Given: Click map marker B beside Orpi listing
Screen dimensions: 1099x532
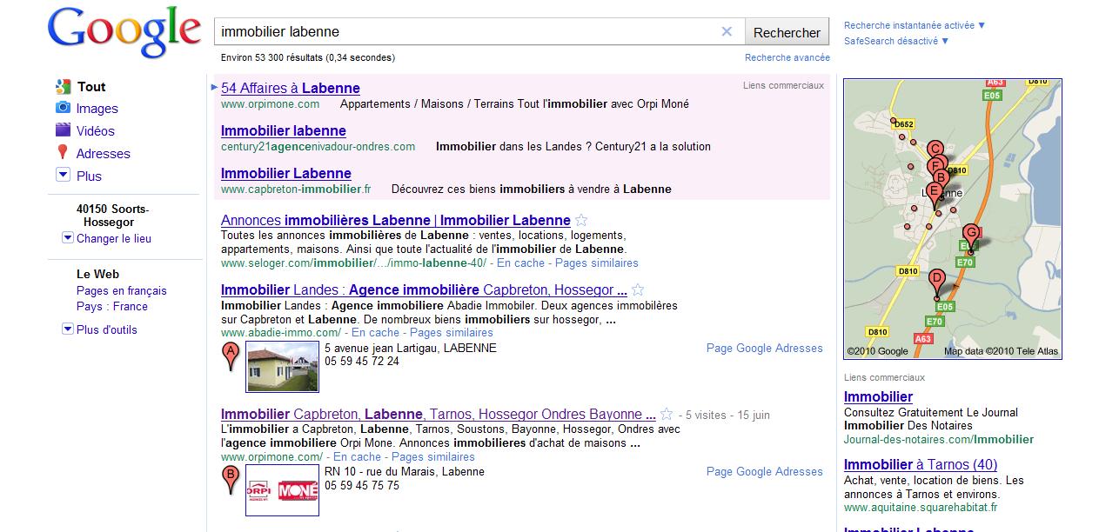Looking at the screenshot, I should tap(231, 478).
